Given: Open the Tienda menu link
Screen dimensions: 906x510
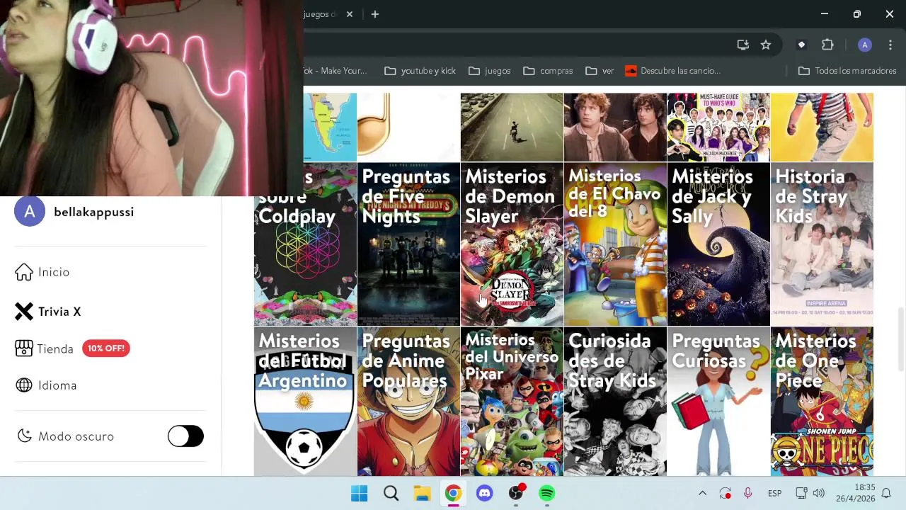Looking at the screenshot, I should pos(55,348).
